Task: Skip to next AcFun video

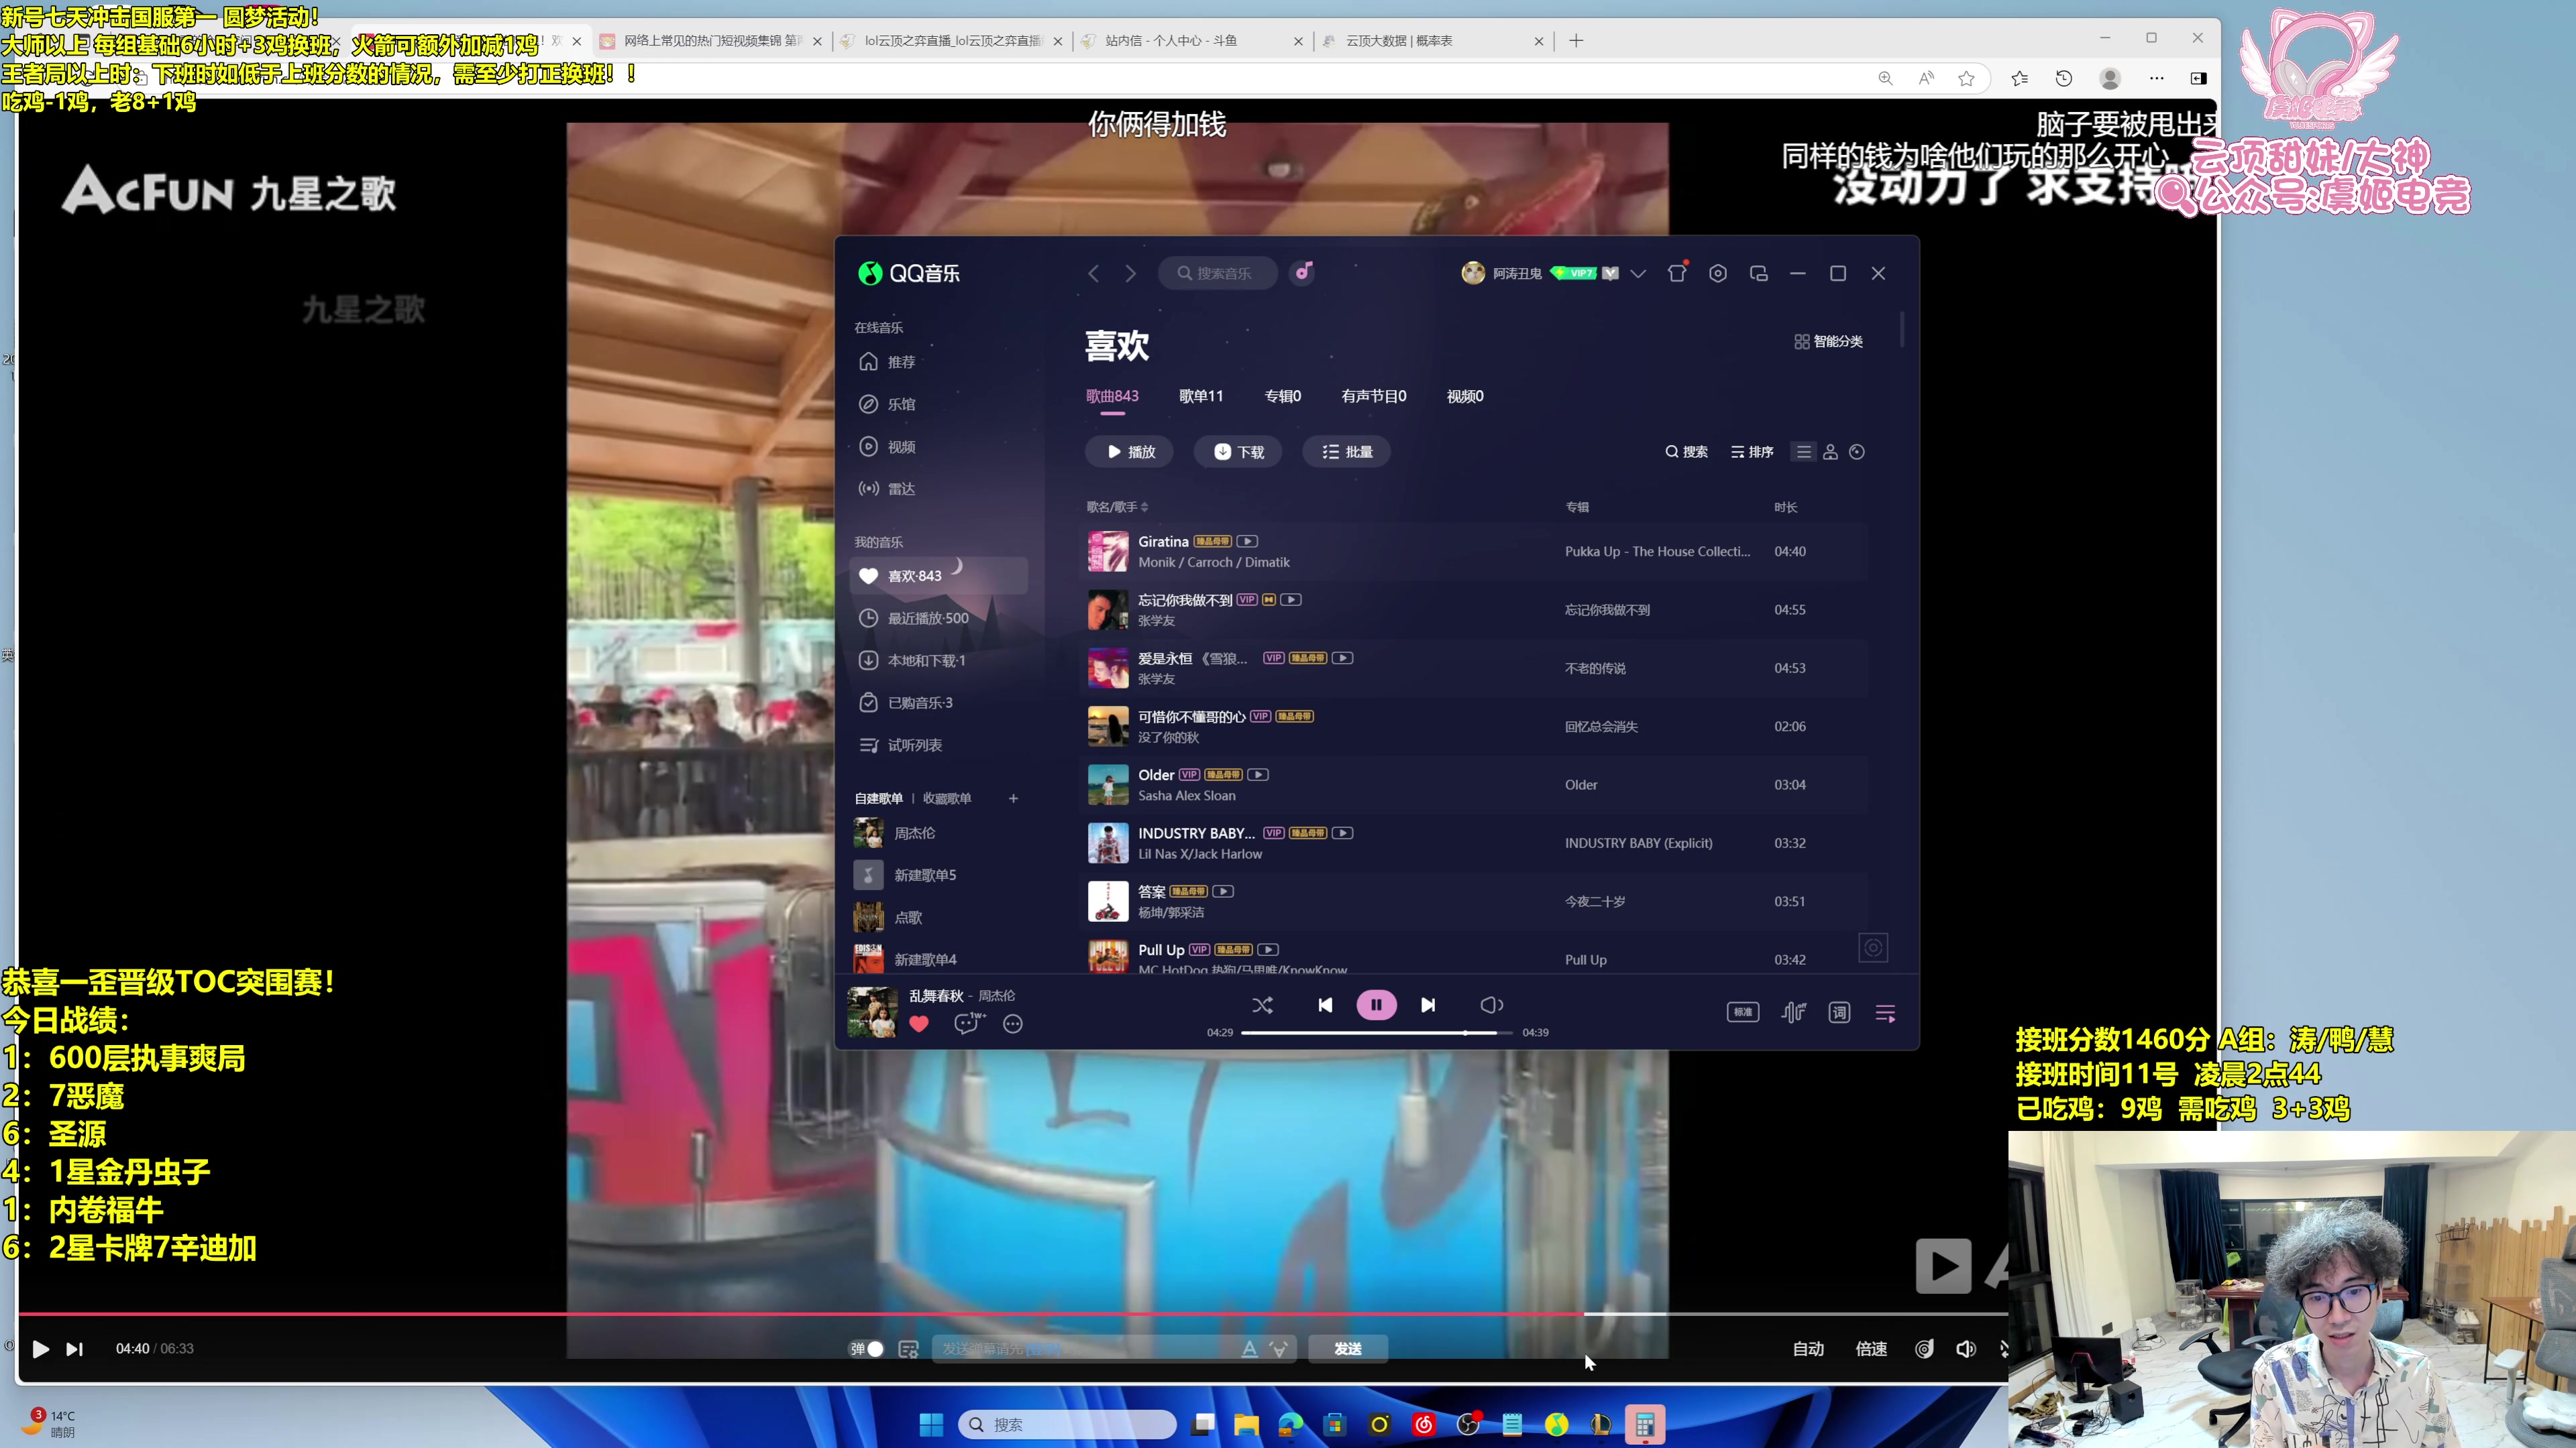Action: [x=75, y=1348]
